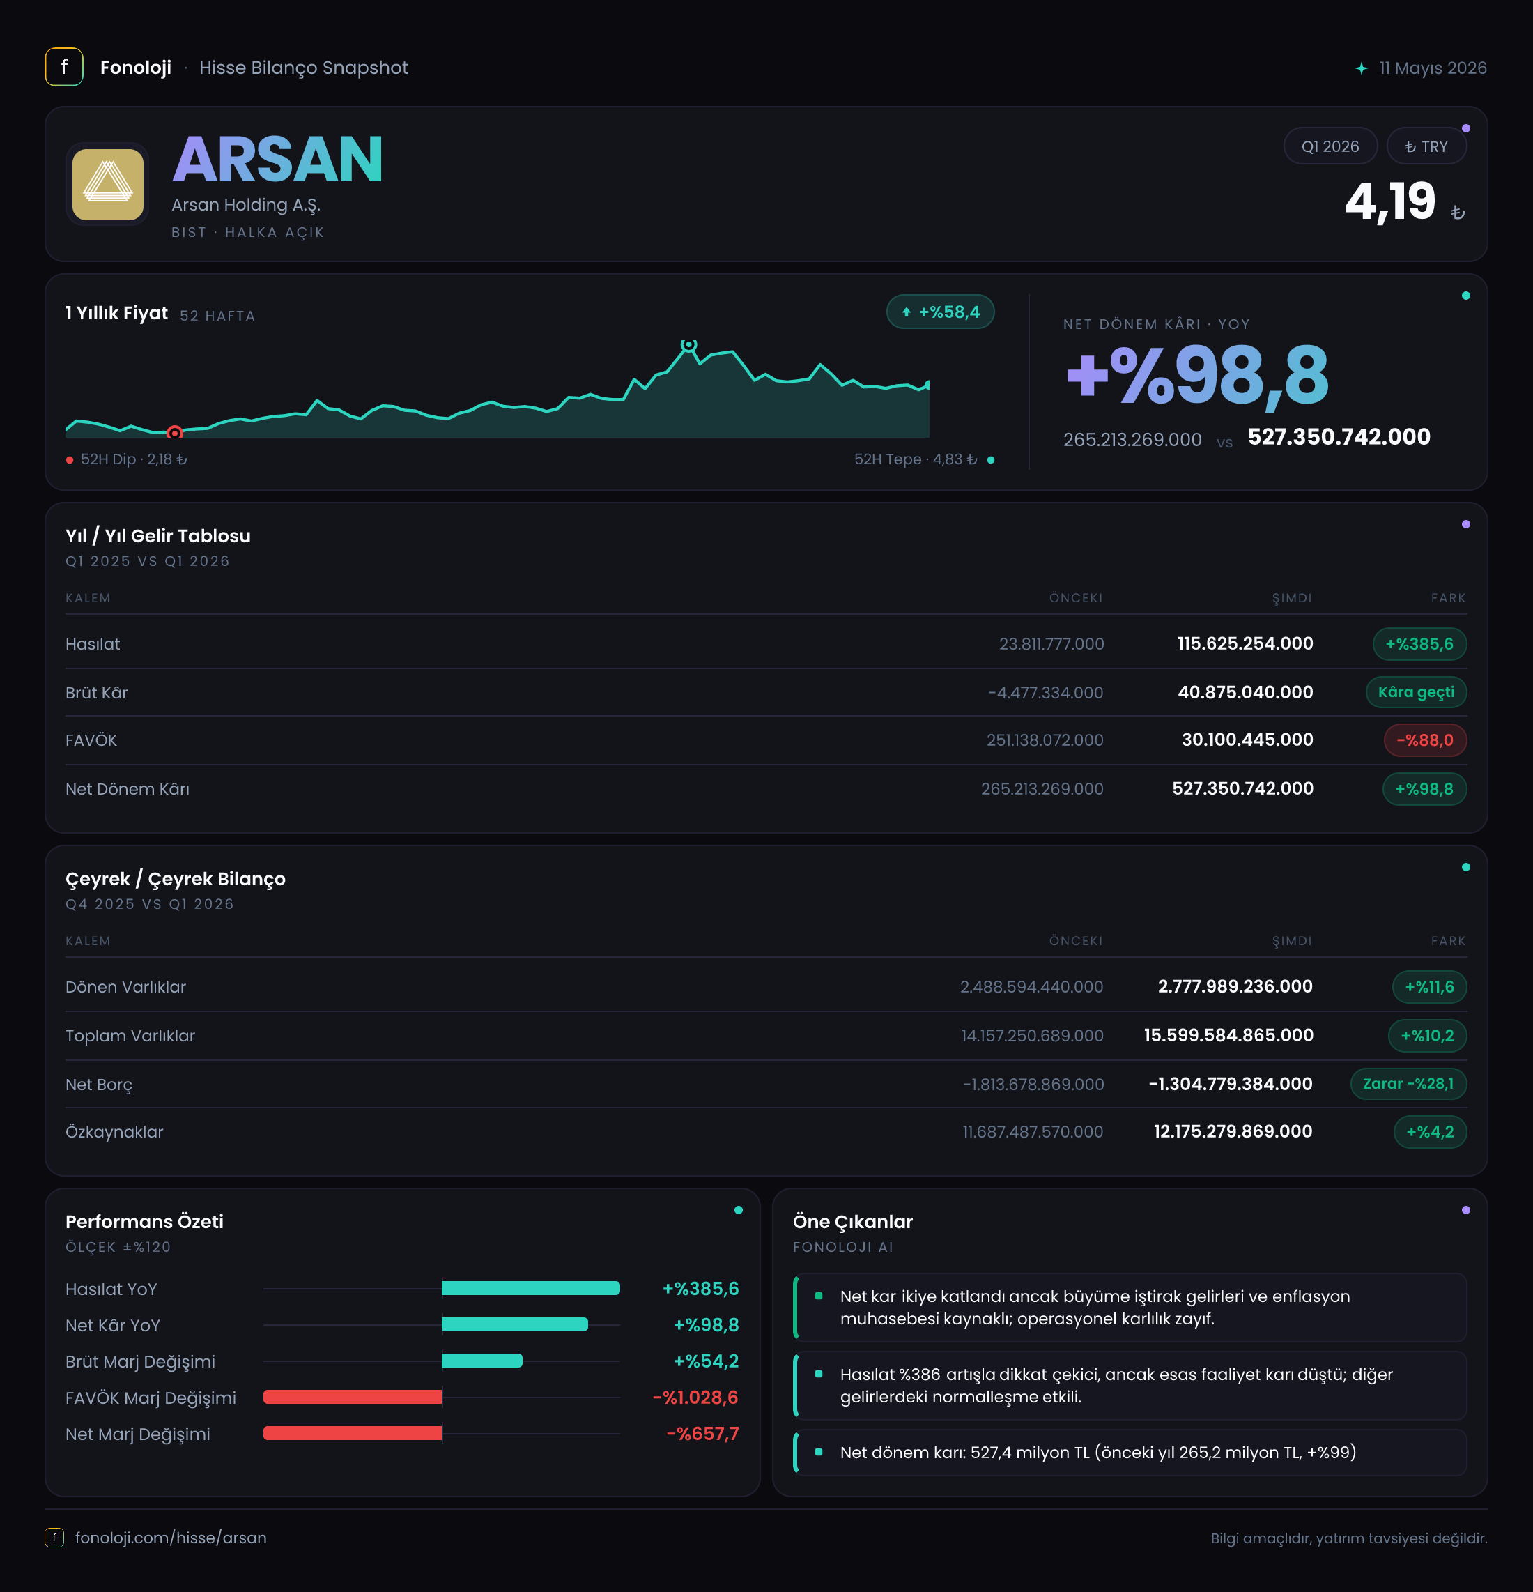Click the small 'f' icon in the footer

pos(54,1538)
